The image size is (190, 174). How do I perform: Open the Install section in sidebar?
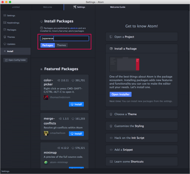(x=15, y=51)
